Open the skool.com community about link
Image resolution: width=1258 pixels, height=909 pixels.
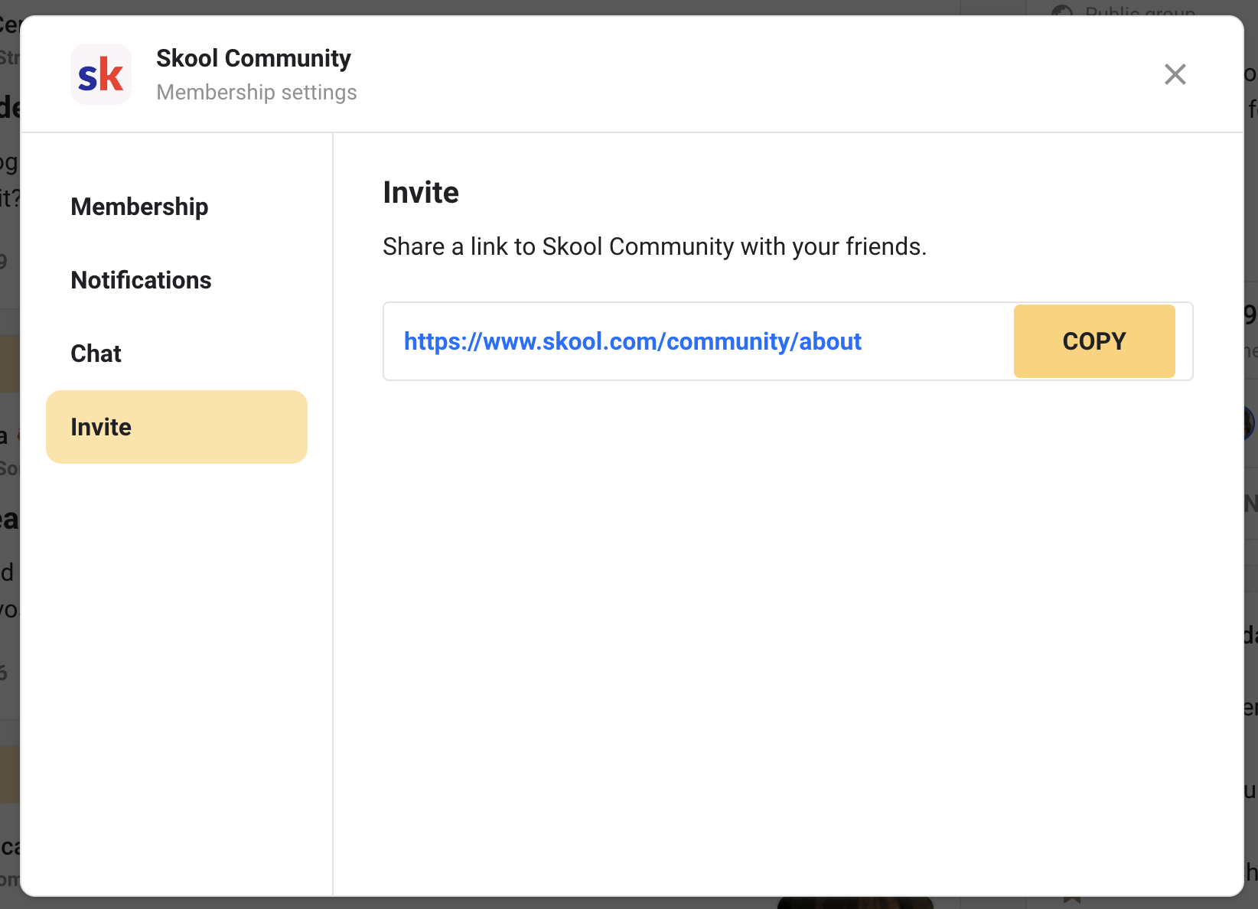(632, 341)
